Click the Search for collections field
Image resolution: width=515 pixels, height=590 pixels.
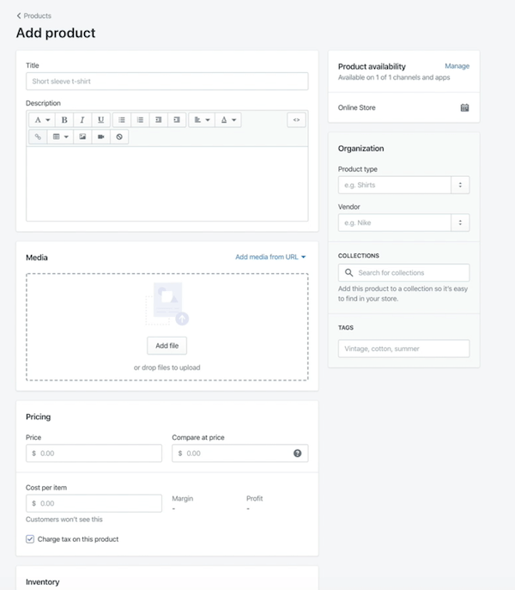[x=403, y=273]
